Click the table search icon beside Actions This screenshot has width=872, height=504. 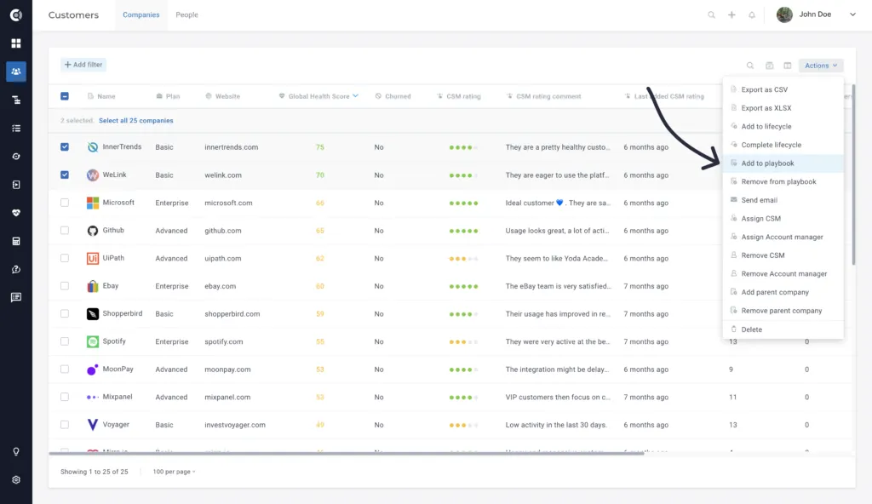pyautogui.click(x=750, y=66)
